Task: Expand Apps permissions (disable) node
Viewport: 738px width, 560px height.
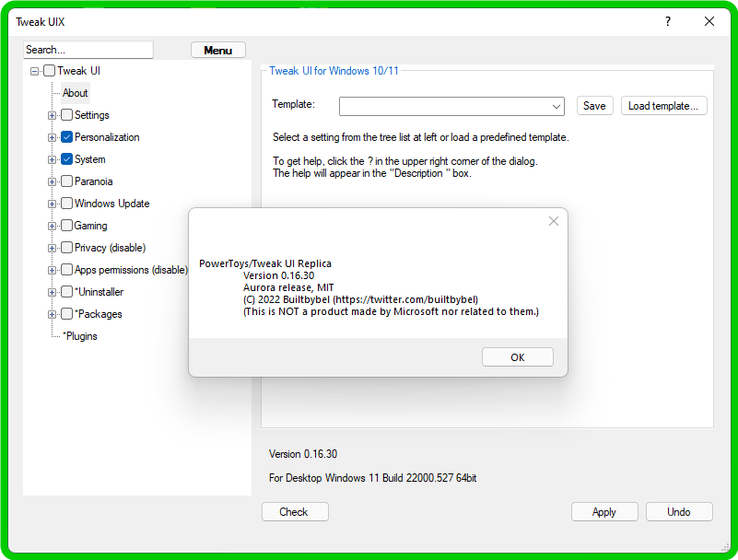Action: [52, 270]
